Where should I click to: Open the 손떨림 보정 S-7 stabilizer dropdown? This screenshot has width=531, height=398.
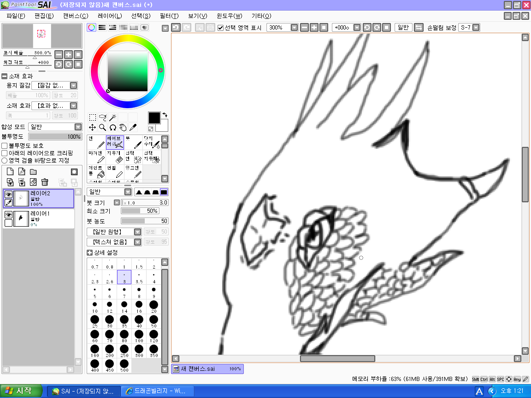[x=476, y=28]
